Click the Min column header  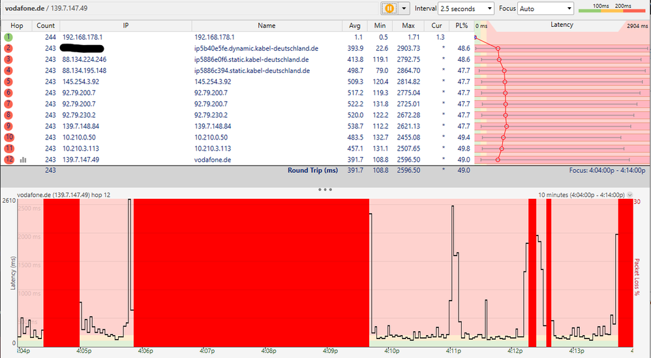click(380, 25)
